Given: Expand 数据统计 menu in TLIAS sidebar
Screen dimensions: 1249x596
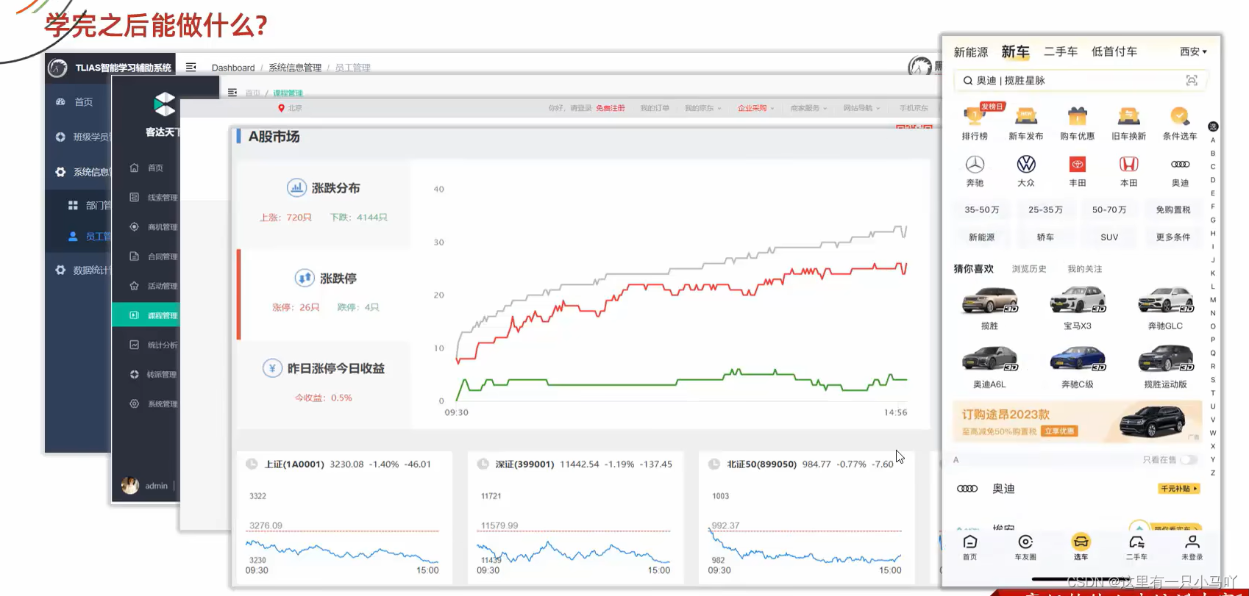Looking at the screenshot, I should [82, 270].
